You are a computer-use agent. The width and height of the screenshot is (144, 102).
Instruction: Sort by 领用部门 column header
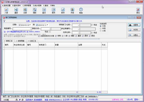(x=46, y=45)
